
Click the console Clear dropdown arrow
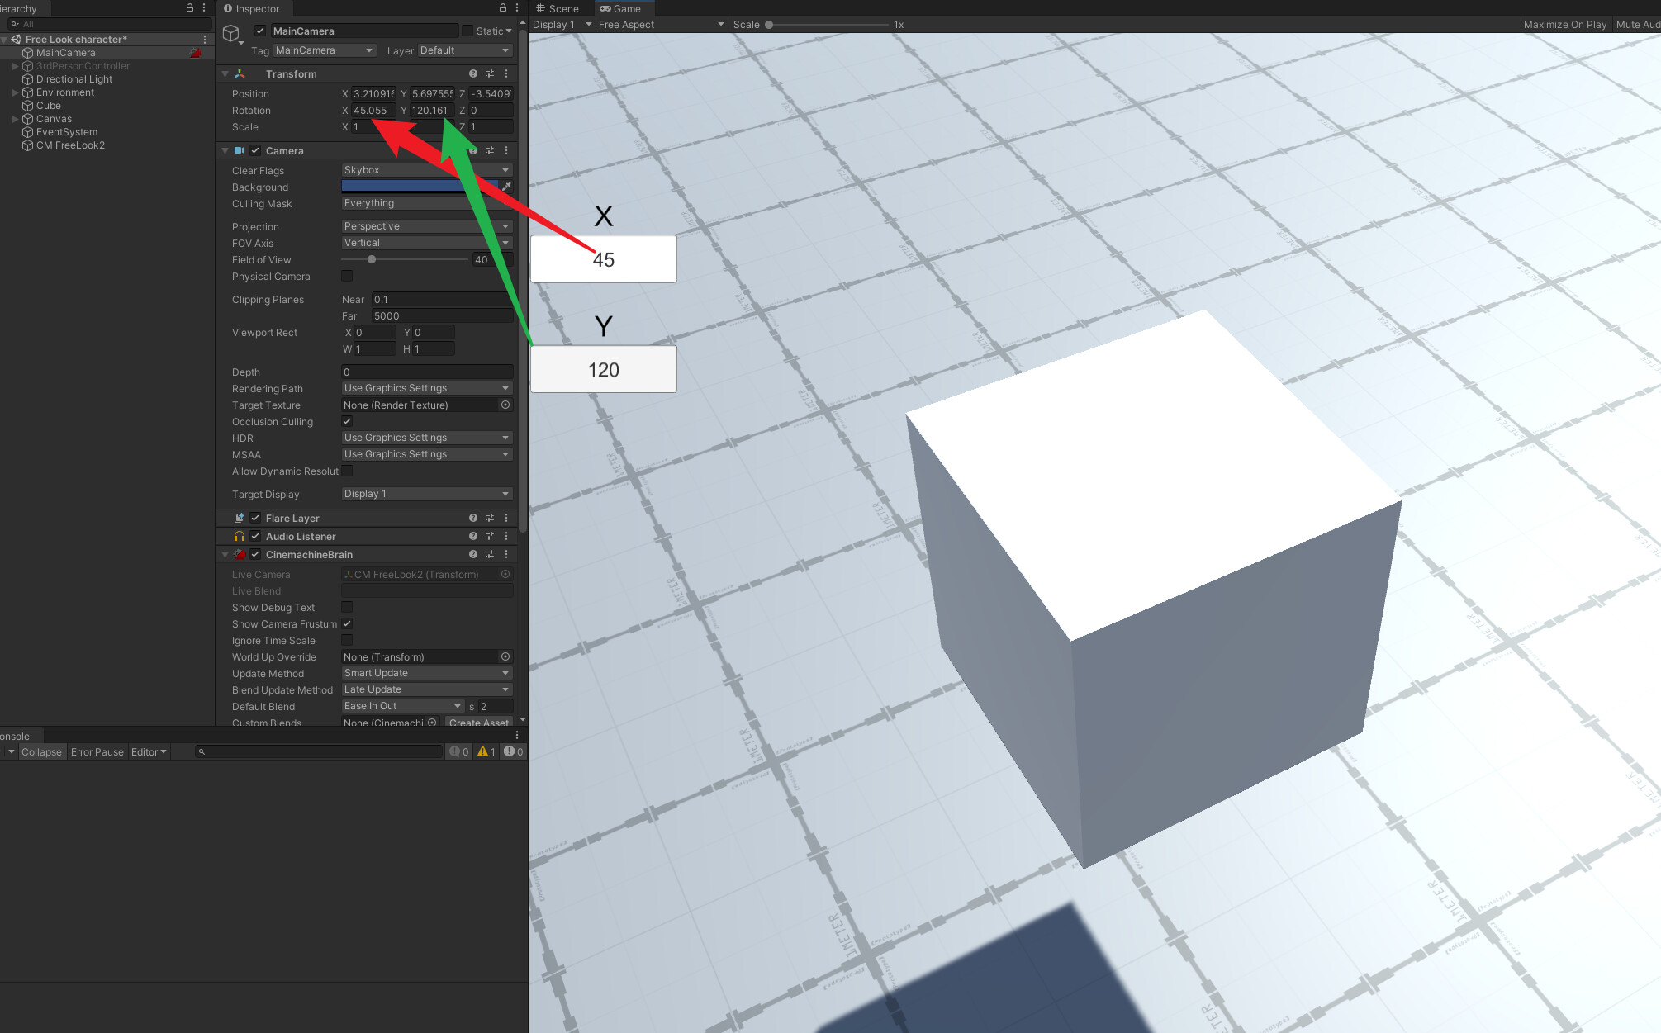click(x=11, y=751)
